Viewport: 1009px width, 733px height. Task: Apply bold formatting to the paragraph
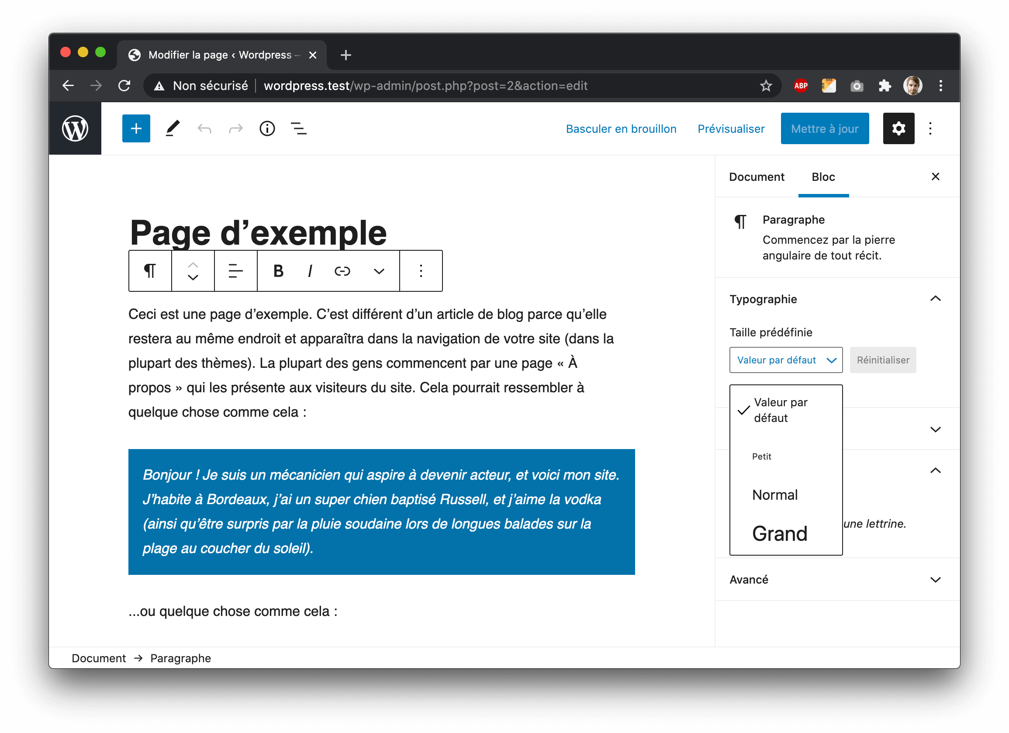click(278, 270)
